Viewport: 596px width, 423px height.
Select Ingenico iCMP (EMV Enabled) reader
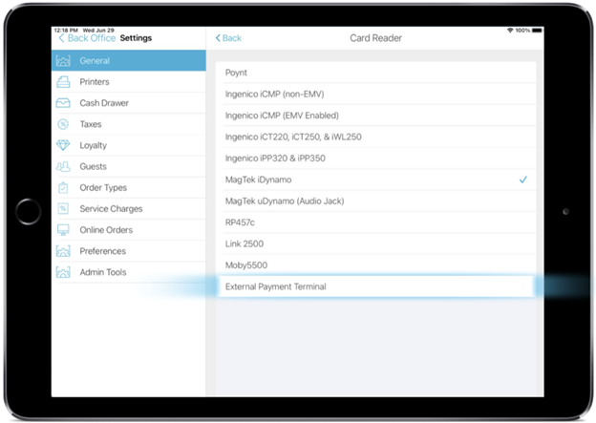[376, 116]
